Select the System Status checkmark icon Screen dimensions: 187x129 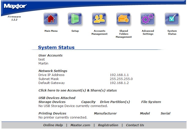click(172, 19)
